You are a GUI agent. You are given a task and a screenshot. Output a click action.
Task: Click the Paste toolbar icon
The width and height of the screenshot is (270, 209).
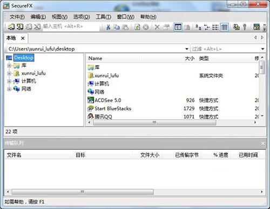[125, 27]
